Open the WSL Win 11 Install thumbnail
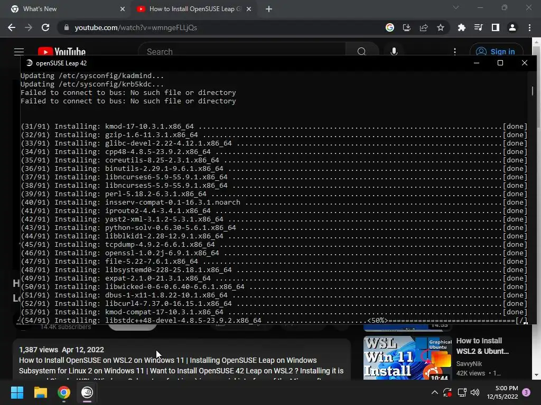Viewport: 541px width, 405px height. click(407, 358)
